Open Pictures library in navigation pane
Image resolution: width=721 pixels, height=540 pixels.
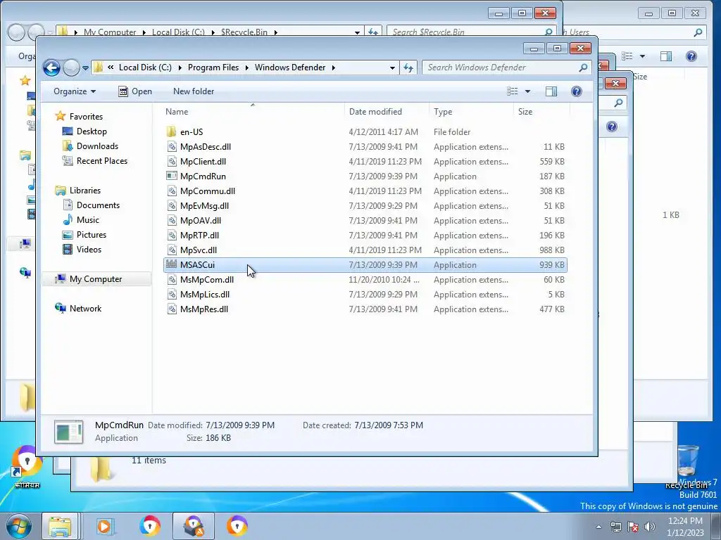pyautogui.click(x=92, y=235)
